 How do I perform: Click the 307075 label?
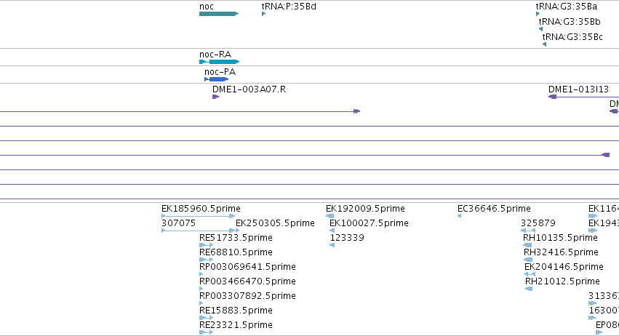(178, 223)
